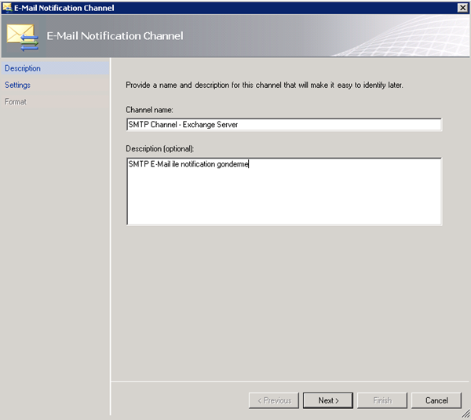Click the 'Channel name:' label
471x420 pixels.
149,110
